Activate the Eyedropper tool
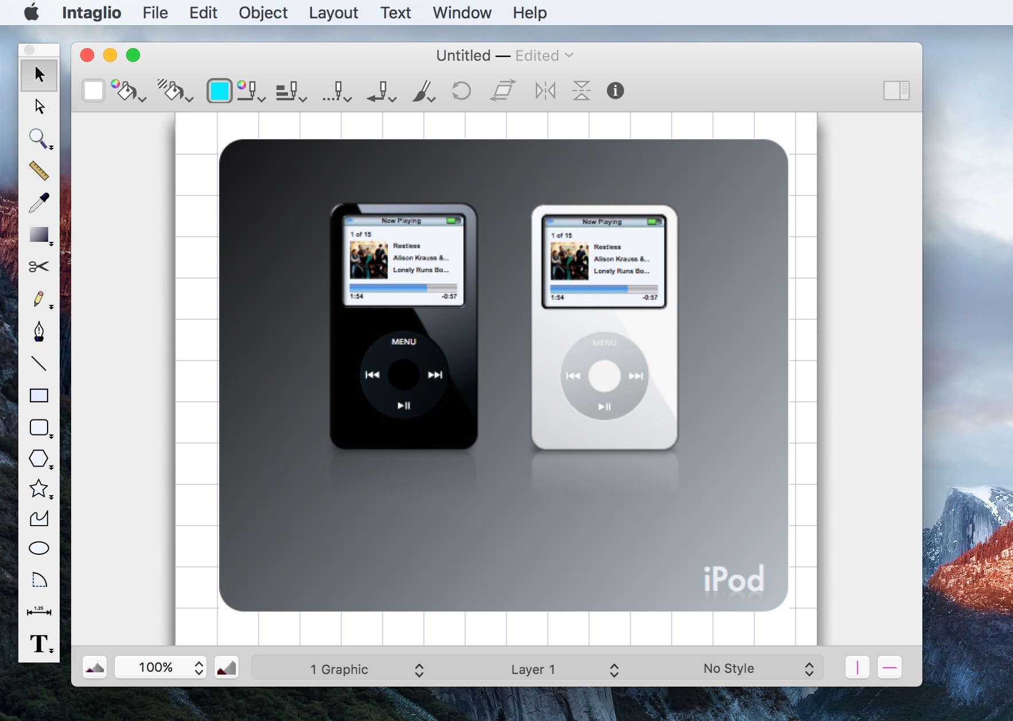This screenshot has height=721, width=1013. [x=39, y=202]
